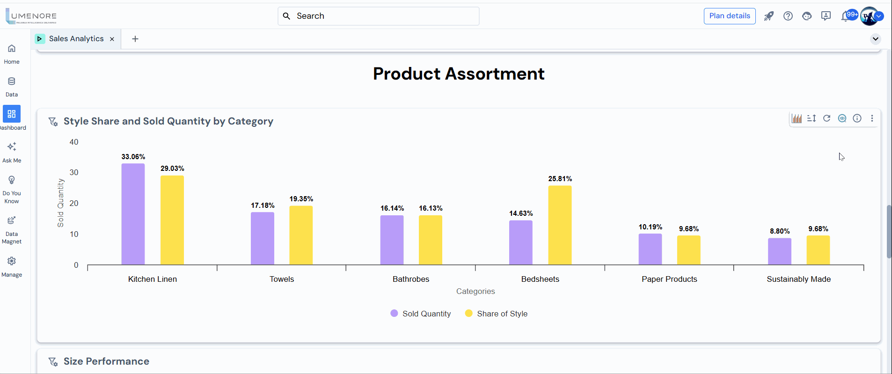Expand the chevron at the tab bar's right
The height and width of the screenshot is (374, 892).
pos(875,39)
